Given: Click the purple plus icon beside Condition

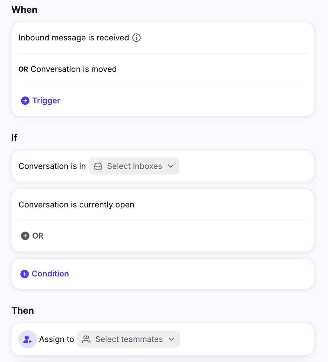Looking at the screenshot, I should [24, 274].
